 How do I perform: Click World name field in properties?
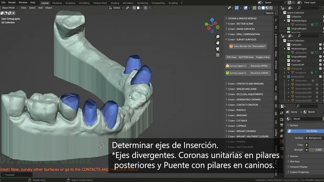point(307,119)
